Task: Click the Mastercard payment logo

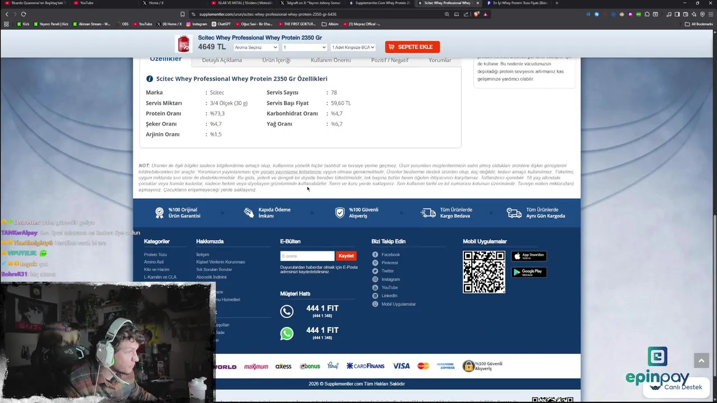Action: pos(423,366)
